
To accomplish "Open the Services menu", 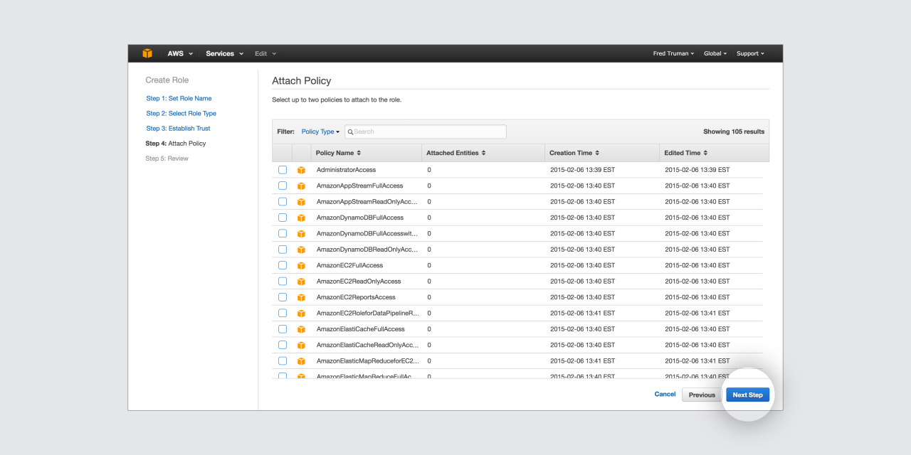I will point(224,53).
